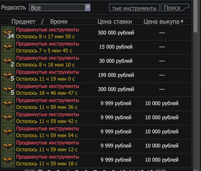This screenshot has width=201, height=171.
Task: Select icon of lot ending in 11 ч 59 мин 54 с
Action: [x=8, y=132]
